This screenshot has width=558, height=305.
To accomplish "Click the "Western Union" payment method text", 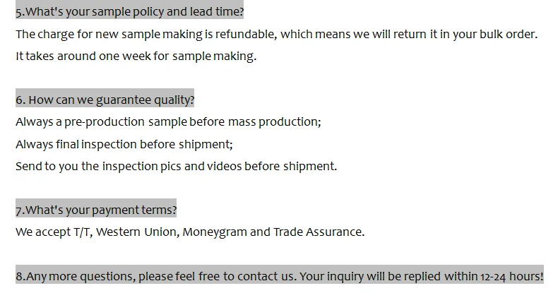I will point(136,232).
